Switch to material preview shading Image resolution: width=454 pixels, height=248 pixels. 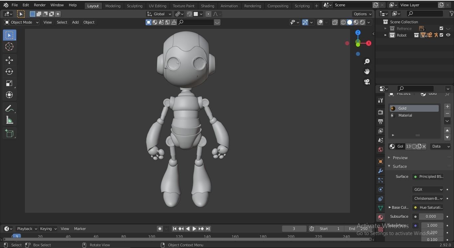[x=356, y=22]
